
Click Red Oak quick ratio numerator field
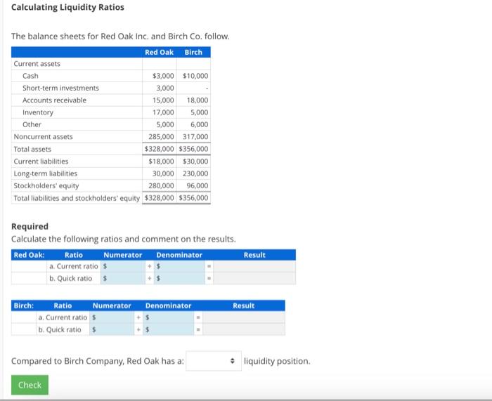123,278
